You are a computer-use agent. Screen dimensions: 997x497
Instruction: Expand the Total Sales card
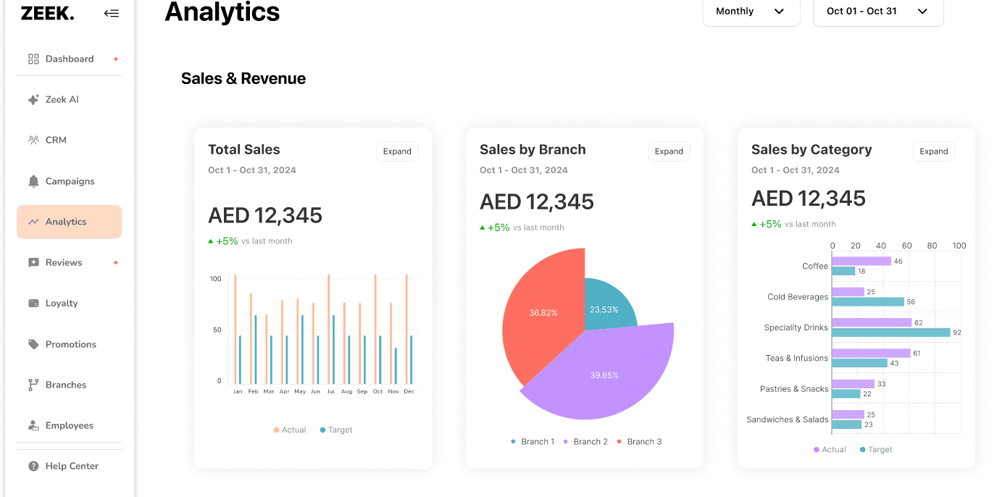pos(397,151)
